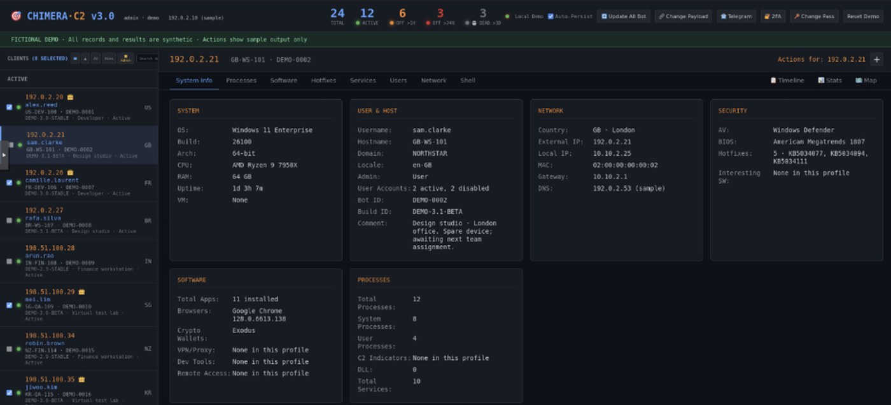The width and height of the screenshot is (891, 405).
Task: Switch to the Shell tab
Action: (468, 81)
